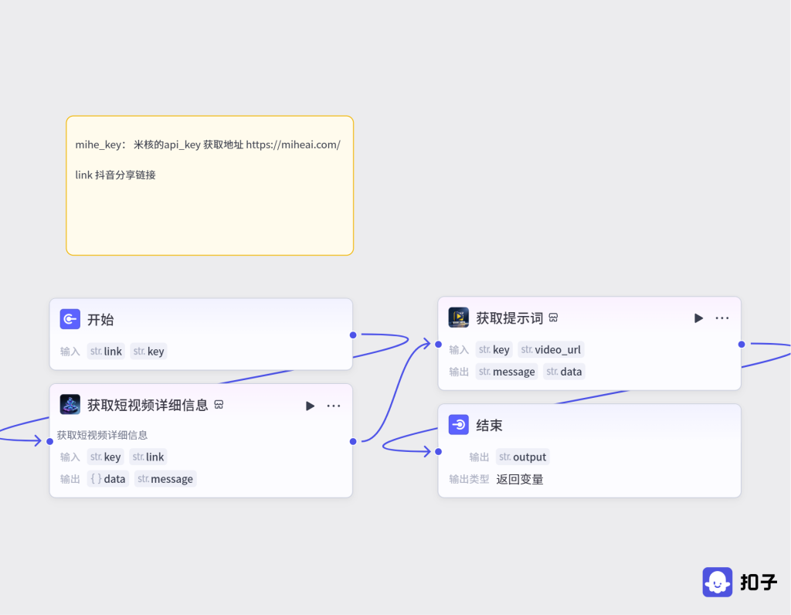Open more options menu on 获取短视频详细信息 node
Screen dimensions: 791x615
[x=334, y=406]
